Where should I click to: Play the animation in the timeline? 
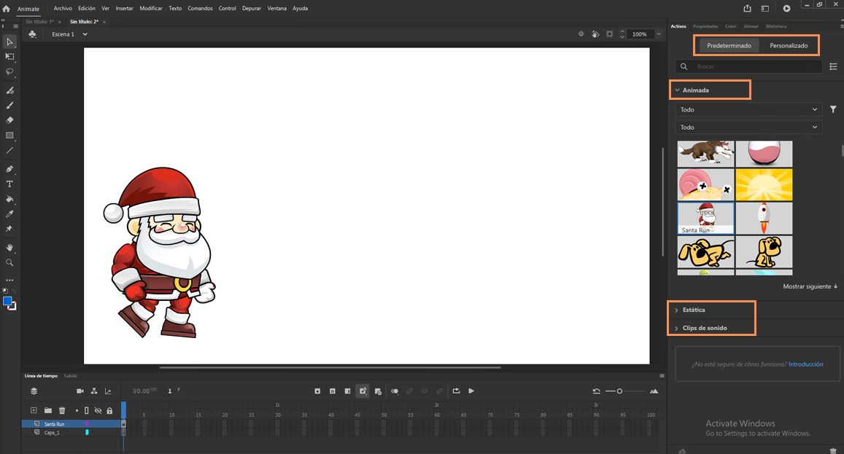(471, 391)
